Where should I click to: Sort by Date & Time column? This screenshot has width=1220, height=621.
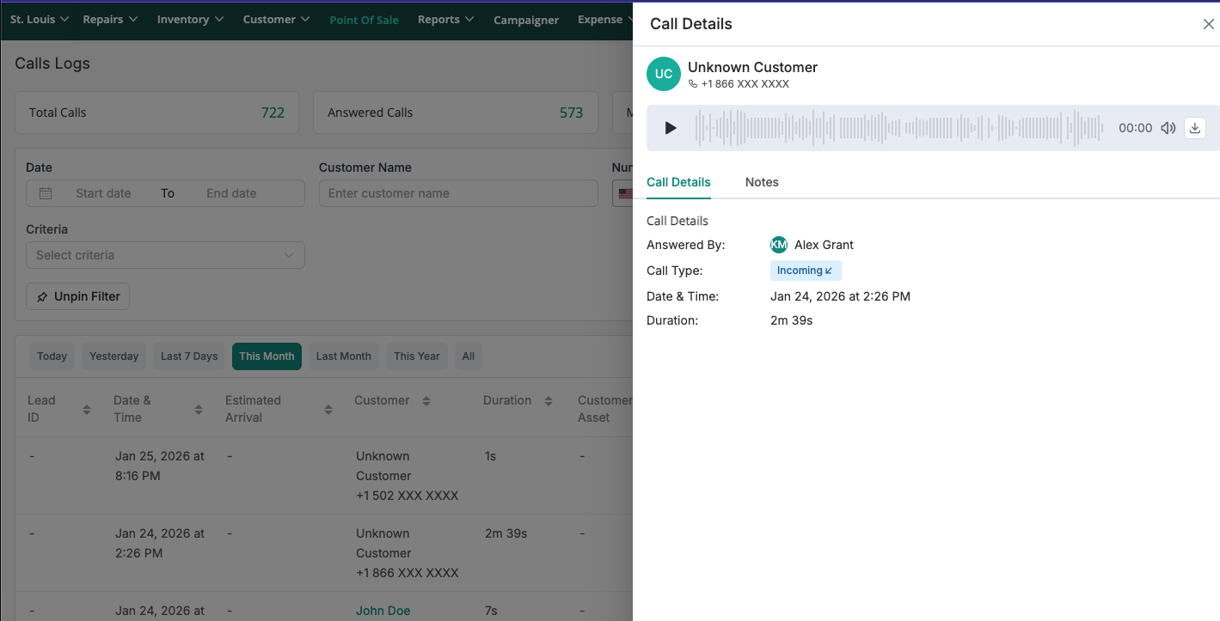coord(199,410)
